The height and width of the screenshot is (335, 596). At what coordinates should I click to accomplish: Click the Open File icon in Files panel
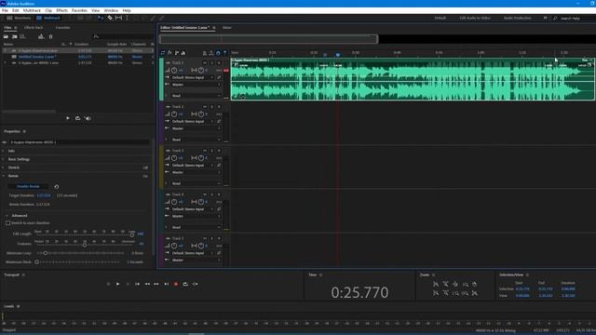pos(7,36)
